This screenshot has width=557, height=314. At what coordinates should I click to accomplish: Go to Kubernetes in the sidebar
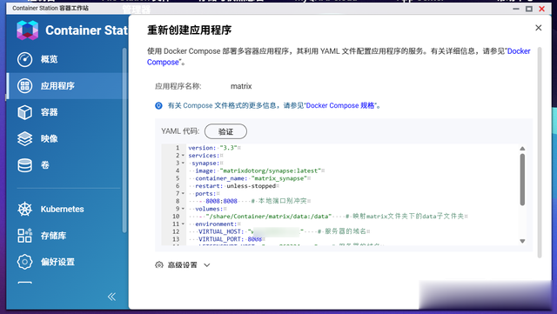62,209
